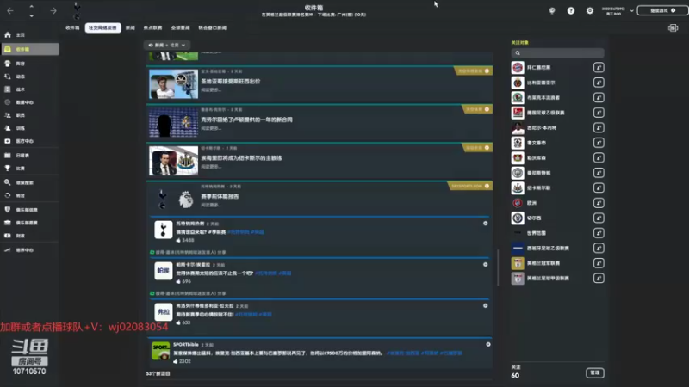Open thumbnail of Newcastle manager news
Viewport: 689px width, 387px height.
click(x=174, y=161)
